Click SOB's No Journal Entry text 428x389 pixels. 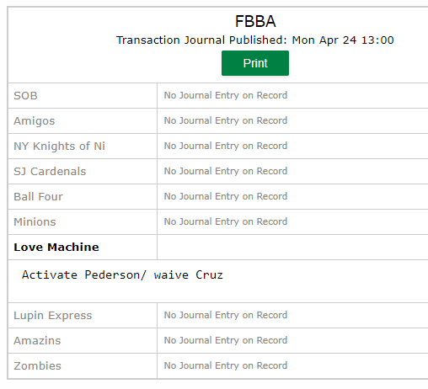pyautogui.click(x=226, y=95)
